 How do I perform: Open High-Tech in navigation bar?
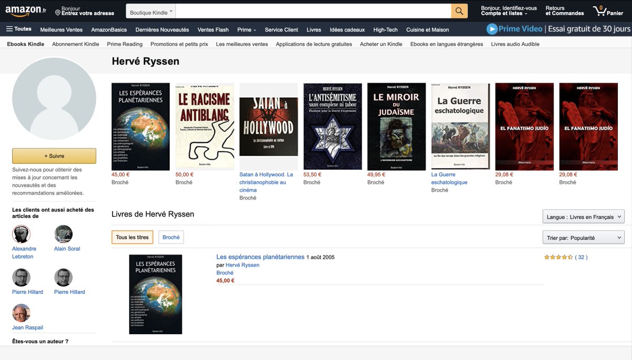pos(386,30)
